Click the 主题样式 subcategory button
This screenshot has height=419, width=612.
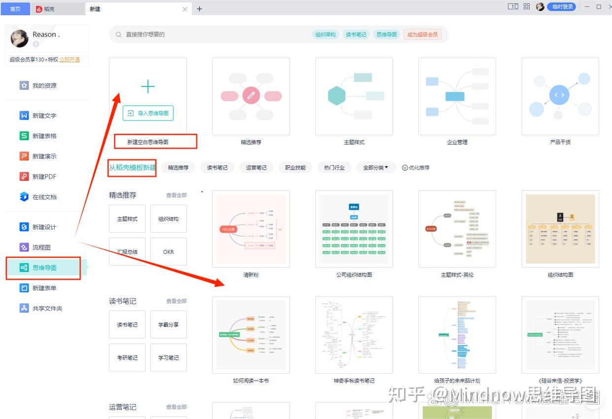click(x=127, y=219)
